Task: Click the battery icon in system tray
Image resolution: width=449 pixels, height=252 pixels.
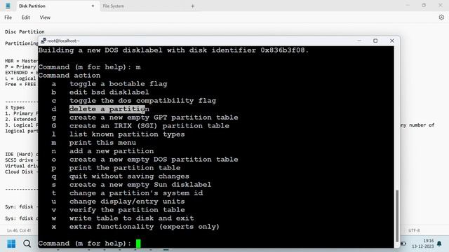Action: (x=404, y=244)
